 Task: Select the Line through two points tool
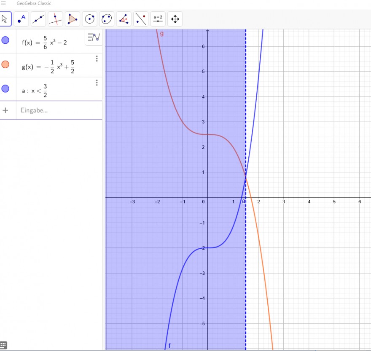tap(38, 19)
